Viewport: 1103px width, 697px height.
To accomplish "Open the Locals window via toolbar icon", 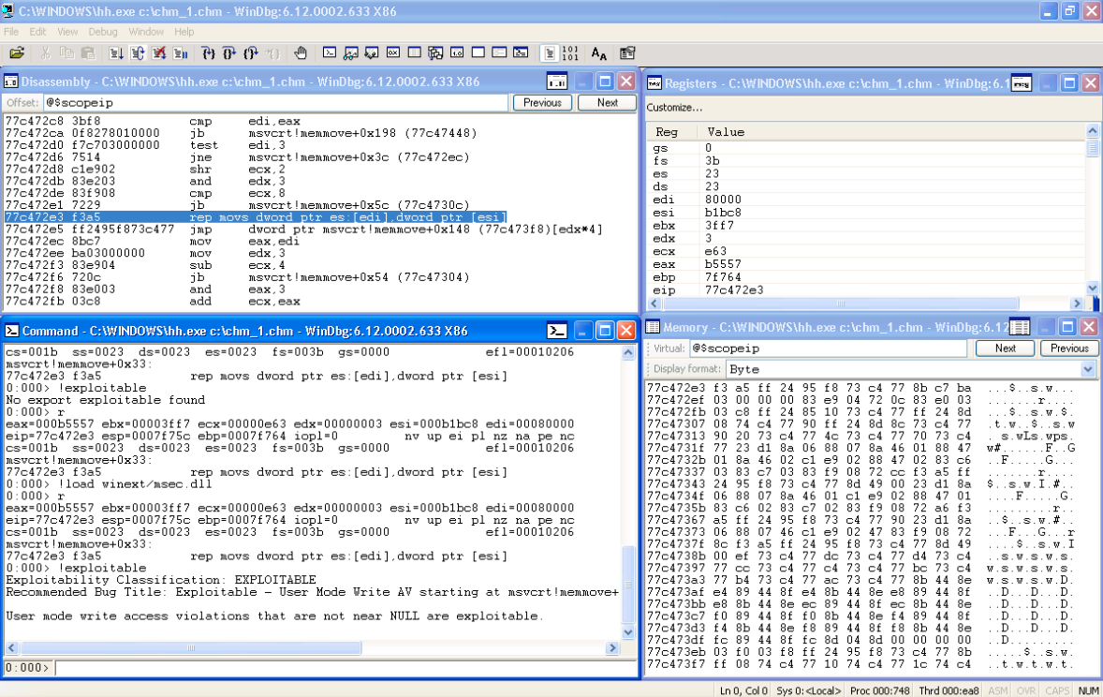I will point(372,52).
